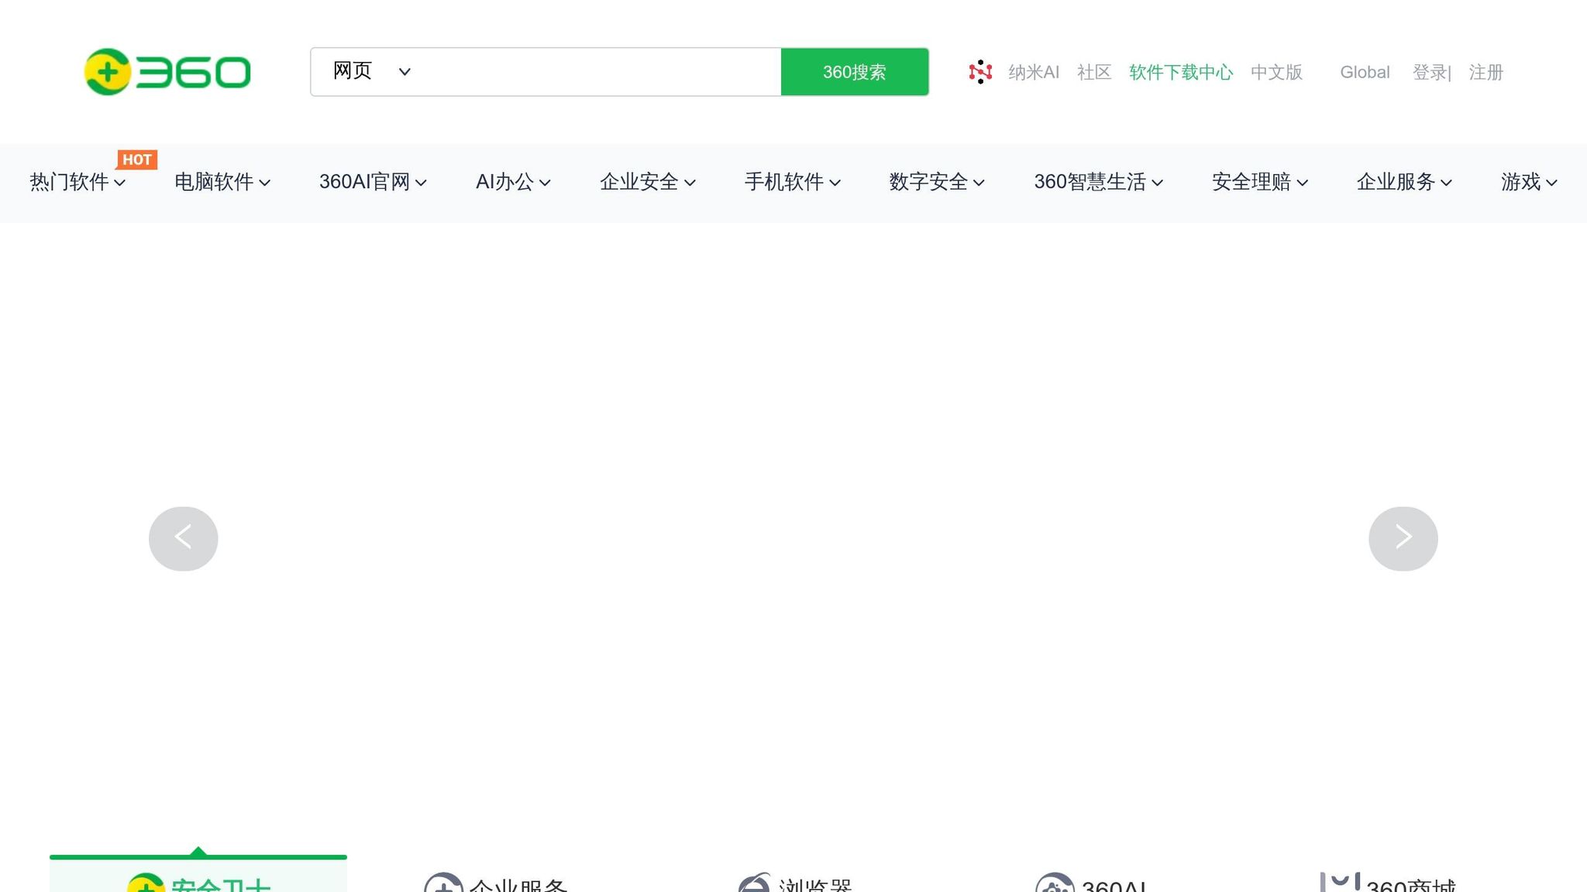
Task: Open the 游戏 menu
Action: pyautogui.click(x=1529, y=182)
